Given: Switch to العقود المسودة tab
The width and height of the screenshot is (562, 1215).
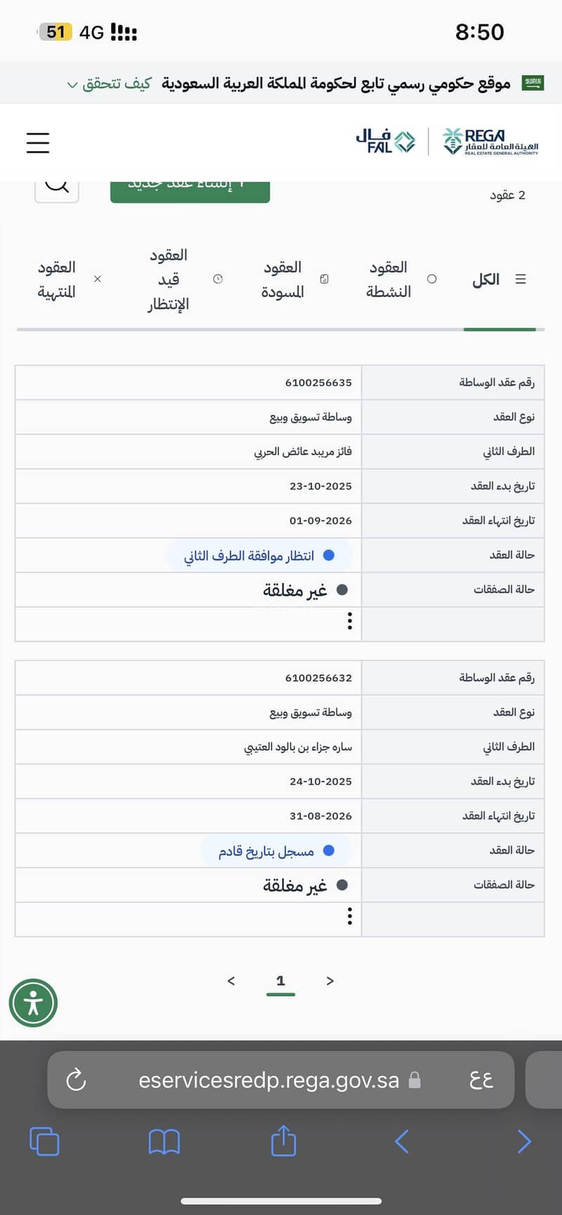Looking at the screenshot, I should point(294,280).
